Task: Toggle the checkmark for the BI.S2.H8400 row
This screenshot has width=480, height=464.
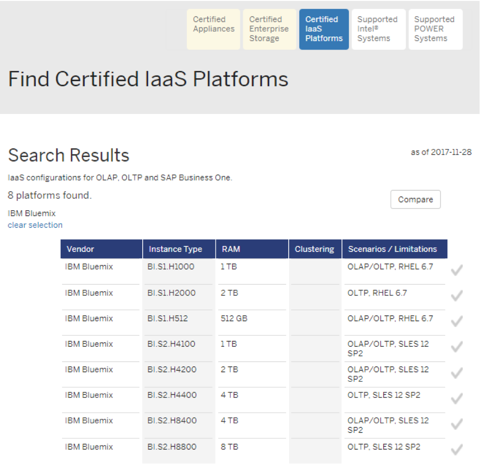Action: [x=457, y=424]
